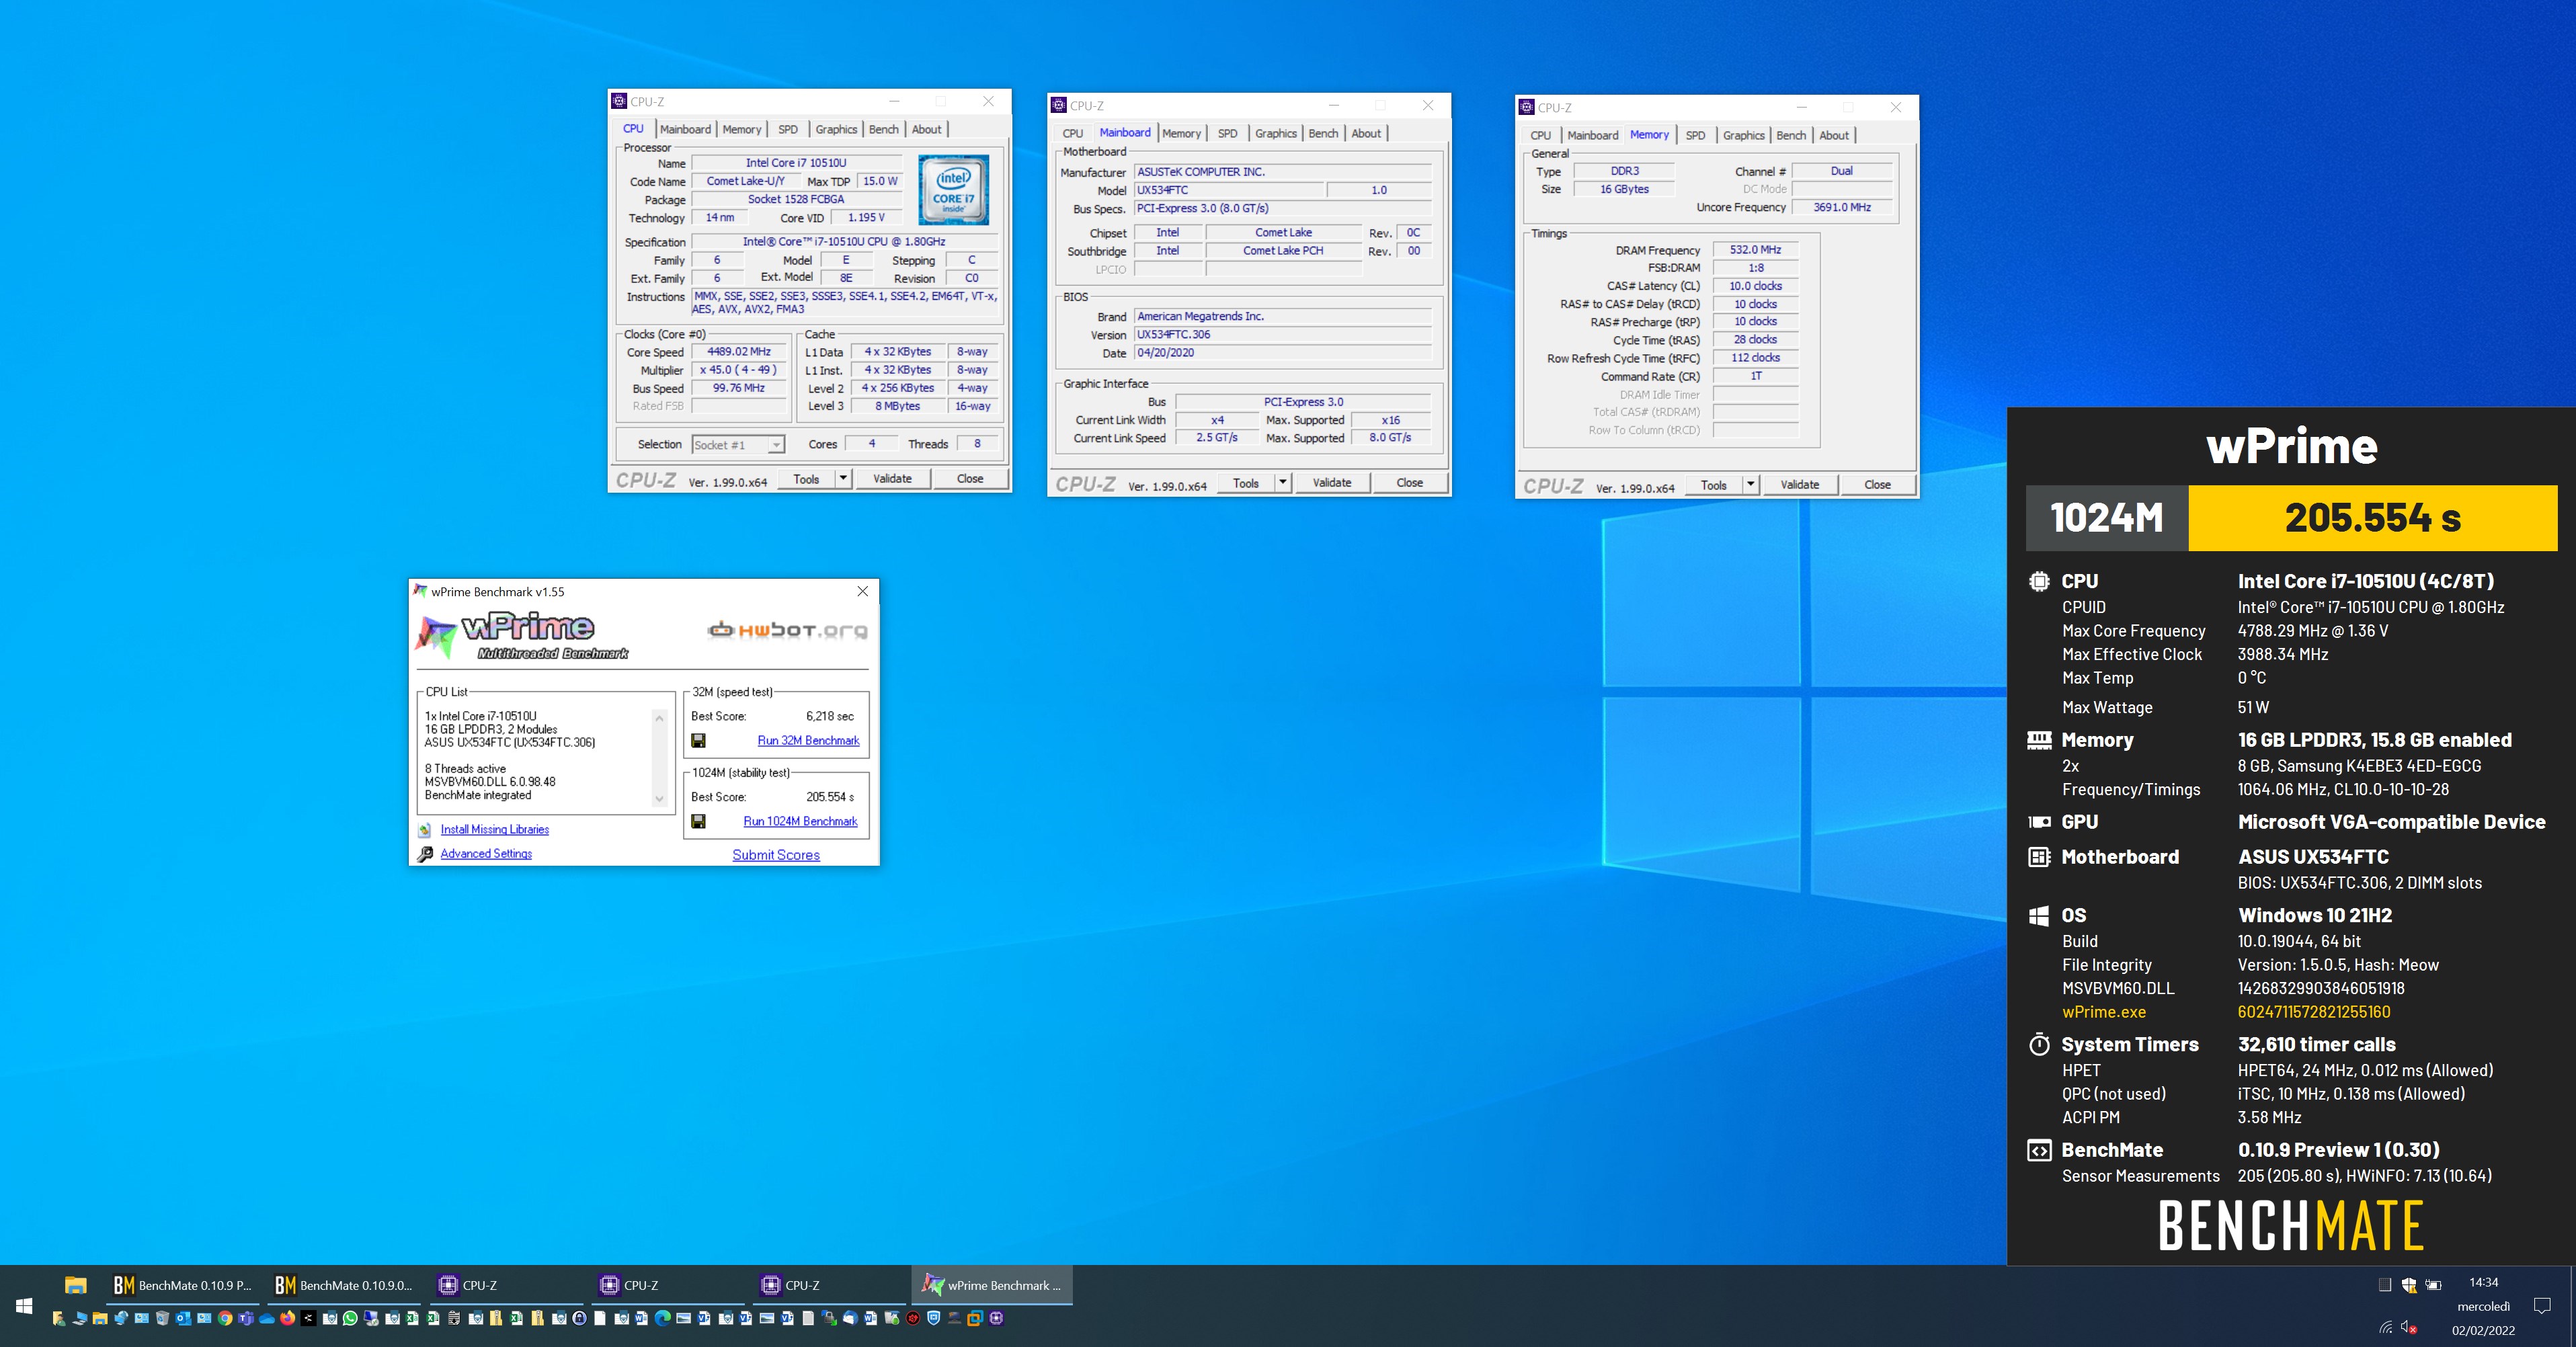
Task: Click Tools button in CPU-Z CPU window
Action: coord(806,478)
